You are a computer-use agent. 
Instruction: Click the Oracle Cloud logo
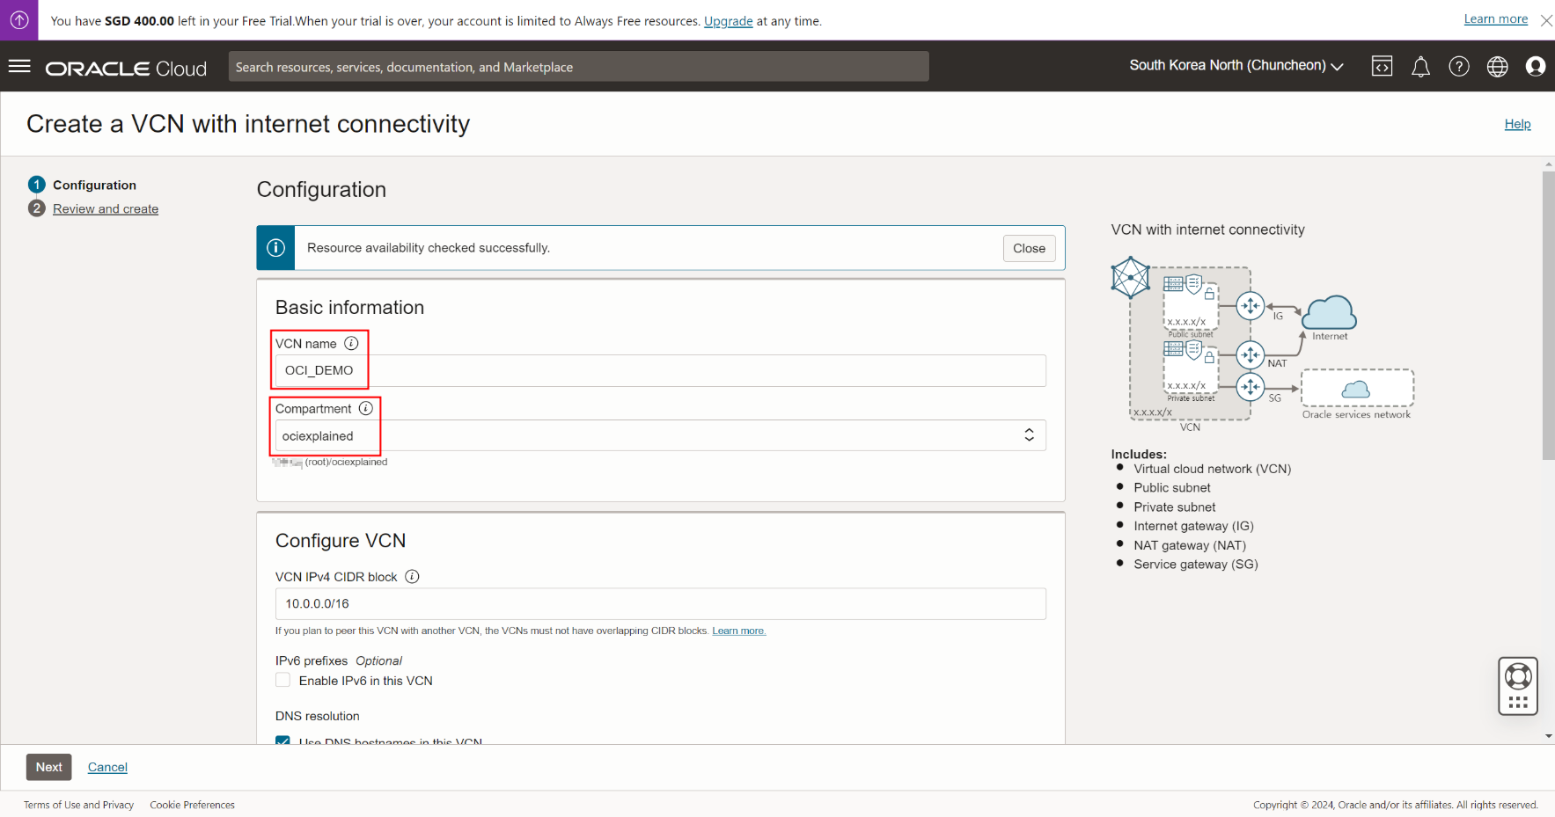click(126, 69)
